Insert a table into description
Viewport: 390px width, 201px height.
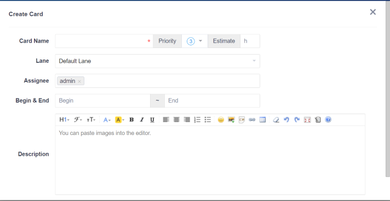263,120
